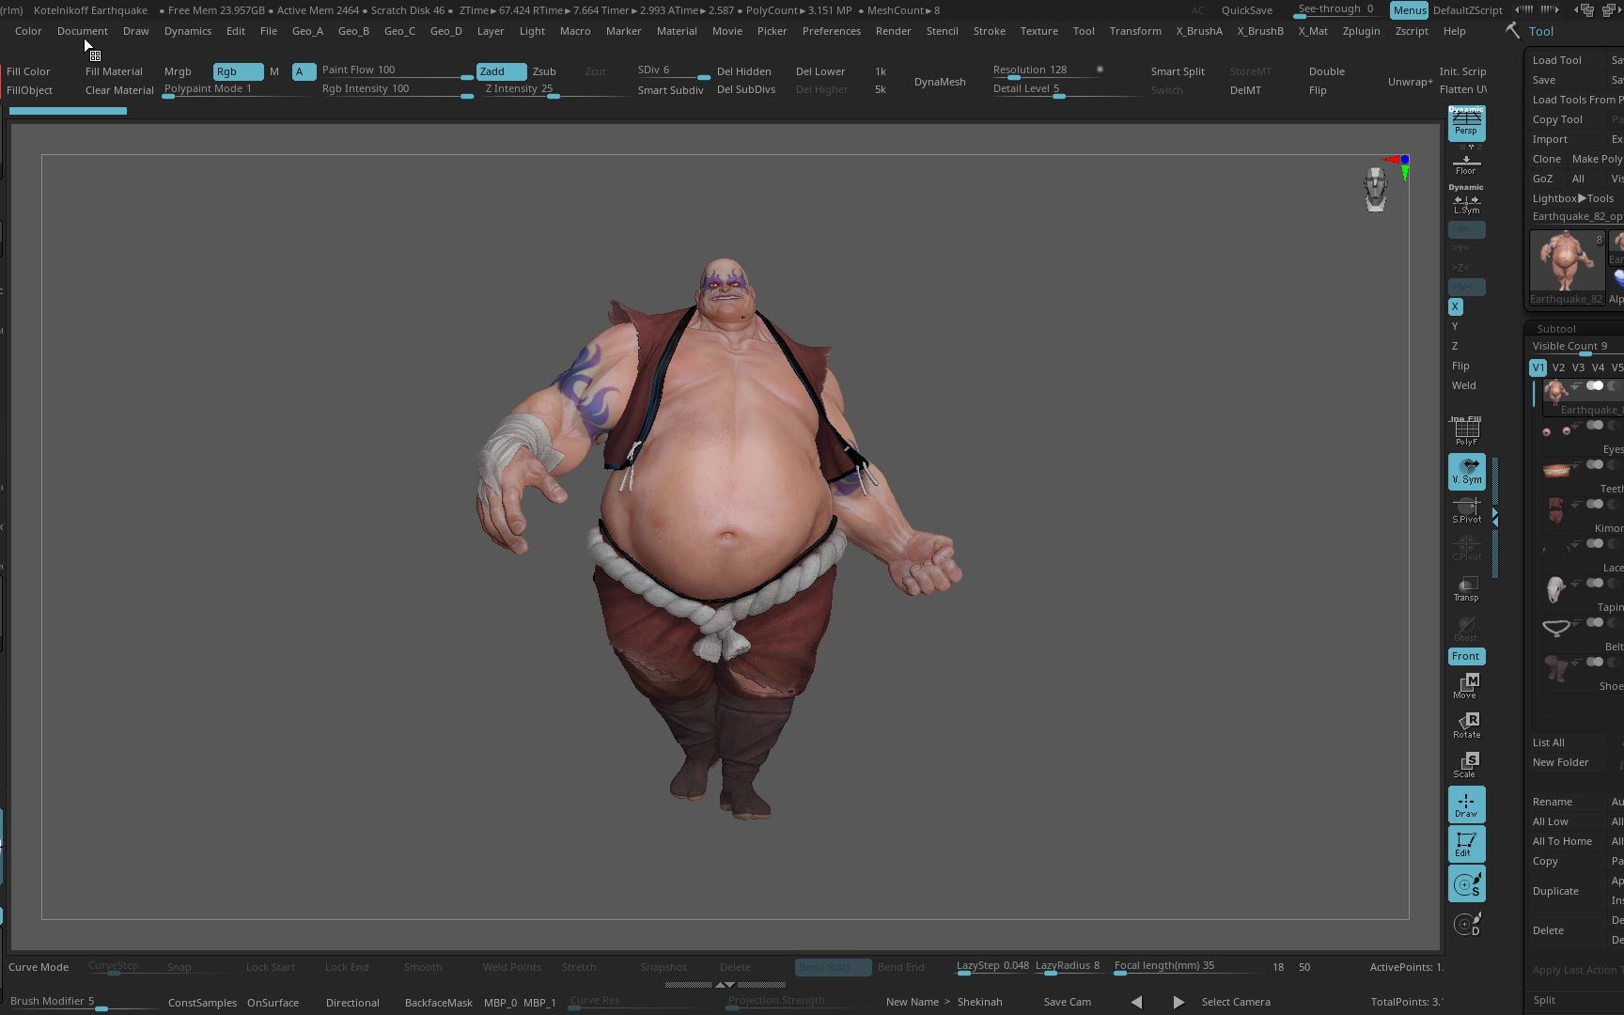This screenshot has width=1624, height=1015.
Task: Click previous camera left arrow
Action: [1136, 1002]
